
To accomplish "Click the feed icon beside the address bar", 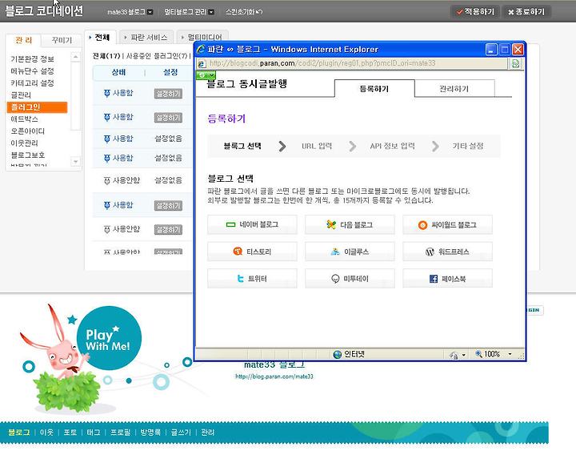I will click(x=516, y=63).
